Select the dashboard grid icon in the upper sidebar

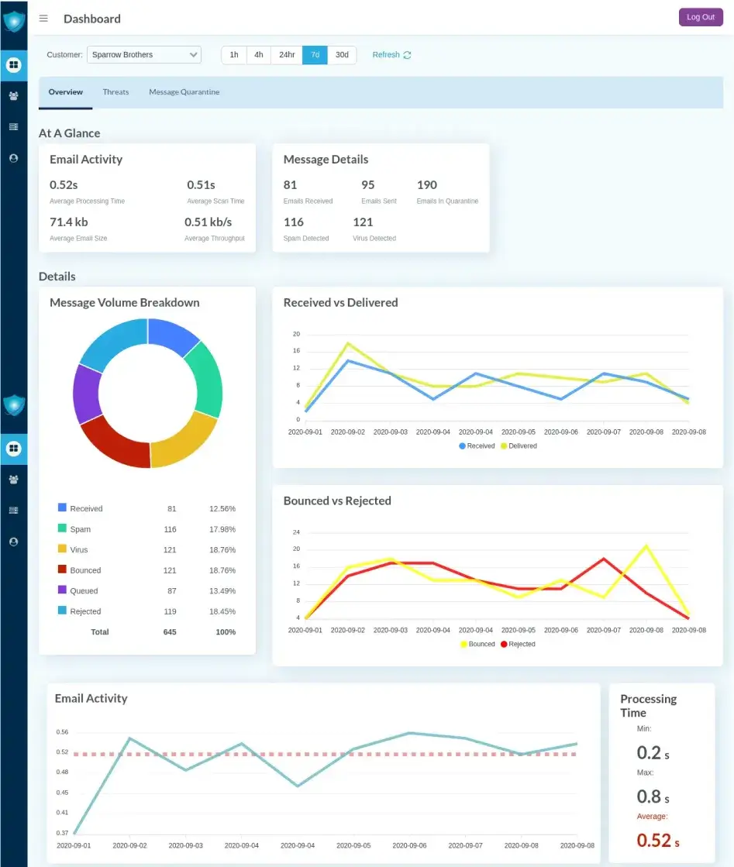13,65
